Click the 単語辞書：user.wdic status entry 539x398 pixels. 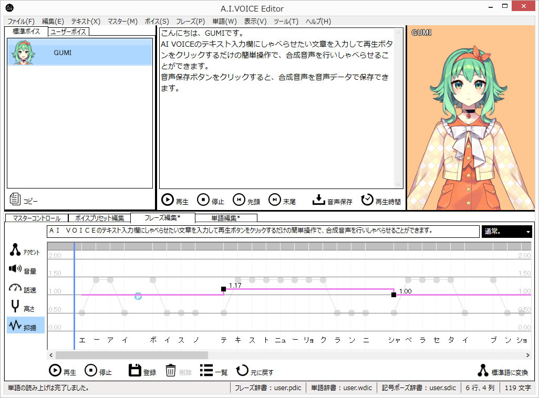(341, 387)
